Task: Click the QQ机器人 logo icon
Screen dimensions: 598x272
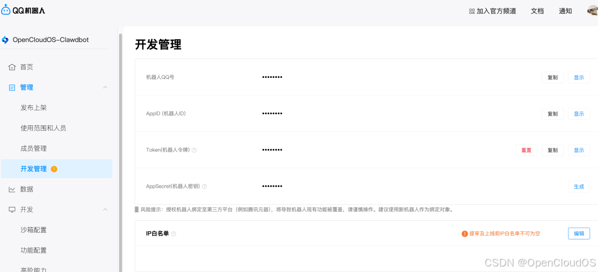Action: pyautogui.click(x=6, y=10)
